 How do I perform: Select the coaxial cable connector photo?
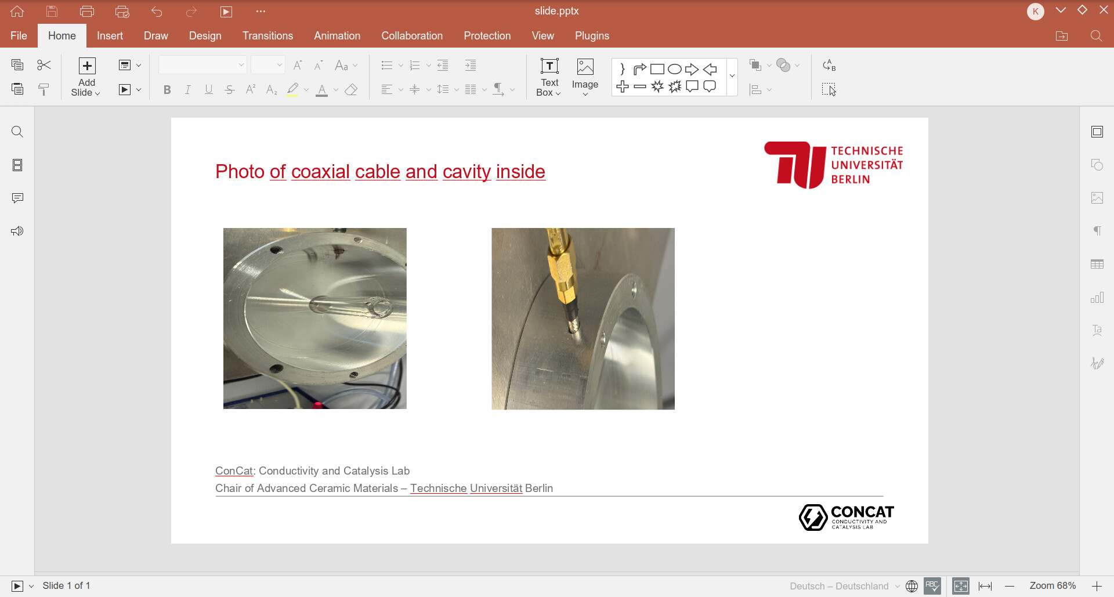tap(583, 319)
